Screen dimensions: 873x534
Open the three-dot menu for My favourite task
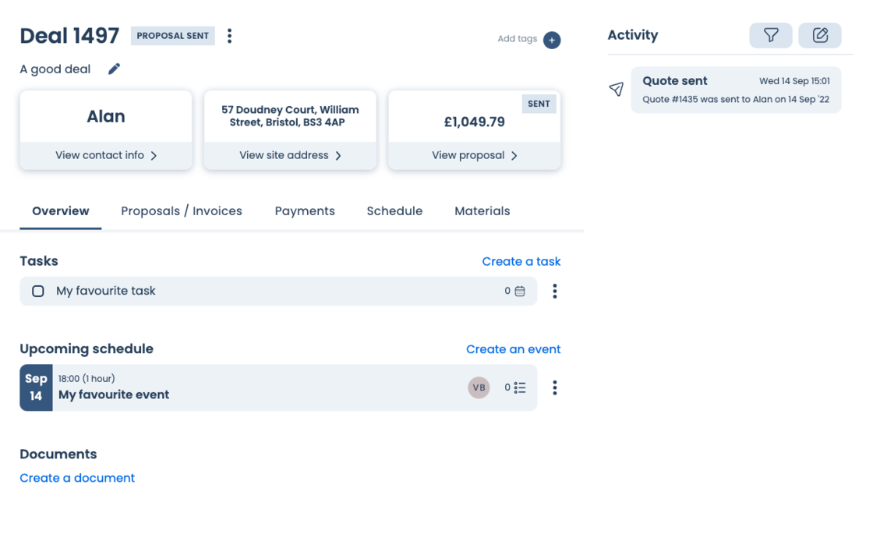point(555,292)
